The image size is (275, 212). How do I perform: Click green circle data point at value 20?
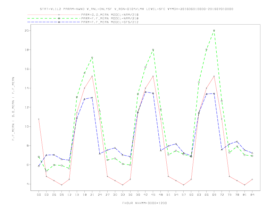pos(214,30)
